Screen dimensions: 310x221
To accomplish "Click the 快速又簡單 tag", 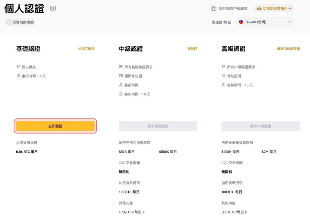I will [86, 49].
